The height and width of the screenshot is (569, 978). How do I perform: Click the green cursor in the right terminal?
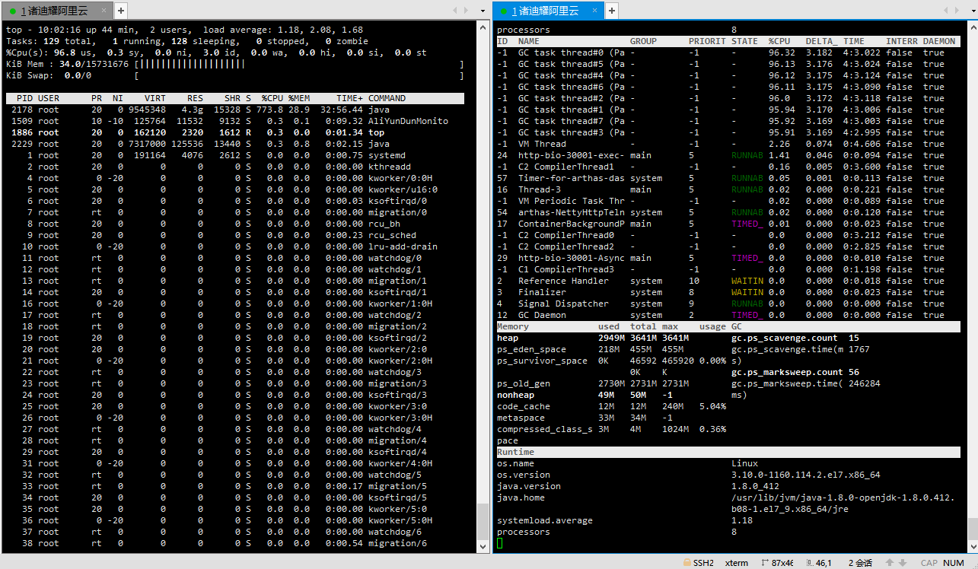click(500, 543)
